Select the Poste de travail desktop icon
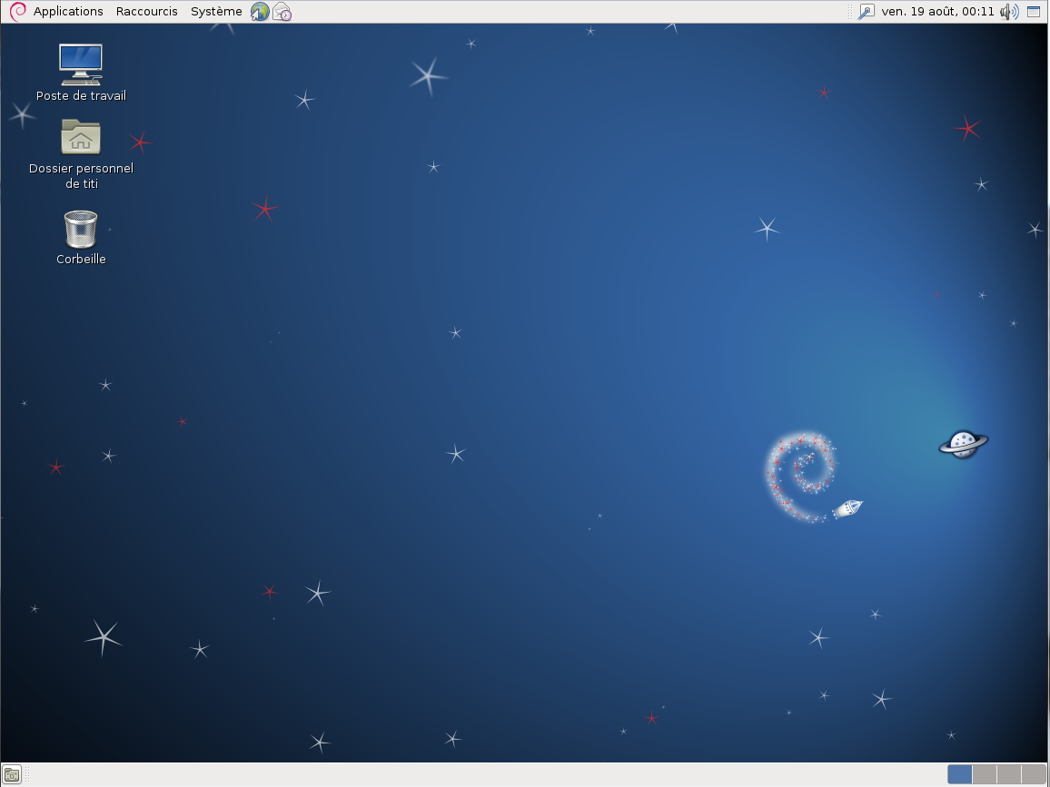 [81, 73]
